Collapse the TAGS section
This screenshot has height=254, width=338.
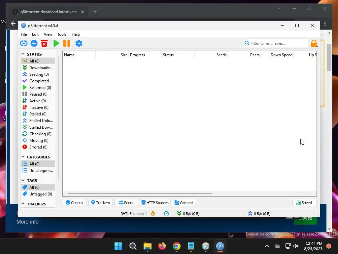23,180
